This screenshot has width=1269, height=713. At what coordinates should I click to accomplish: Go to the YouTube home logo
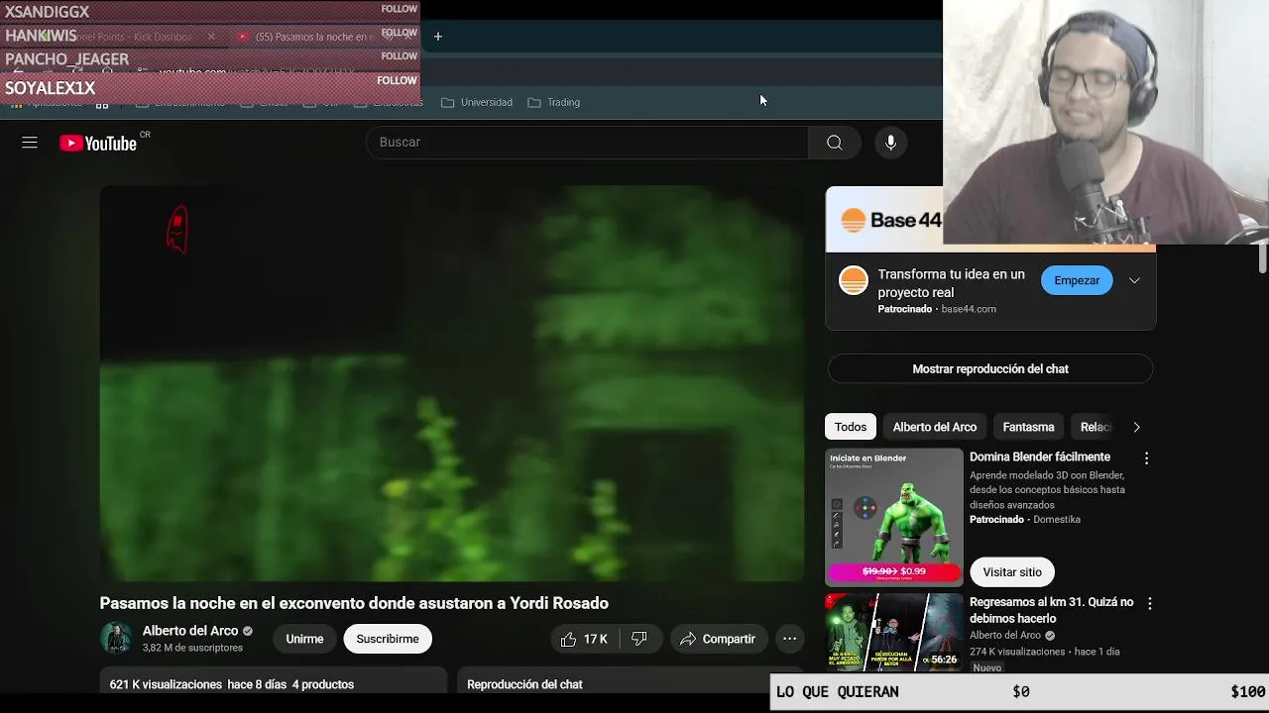(98, 144)
